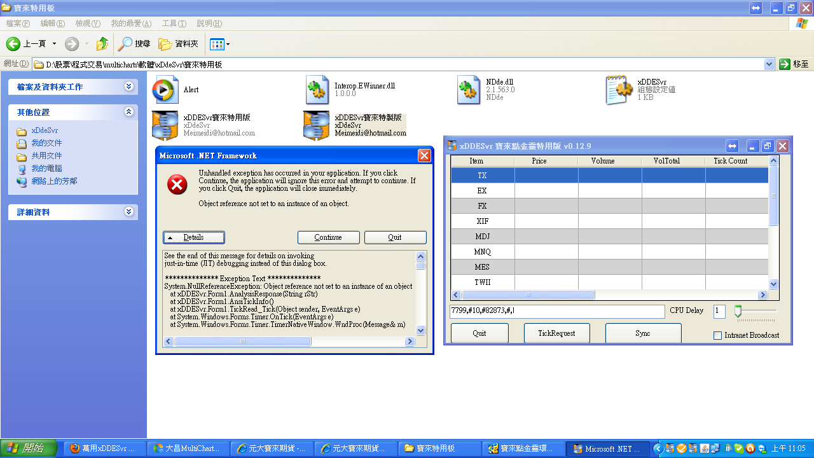The height and width of the screenshot is (458, 814).
Task: Select the xDDESvr config file icon
Action: (619, 90)
